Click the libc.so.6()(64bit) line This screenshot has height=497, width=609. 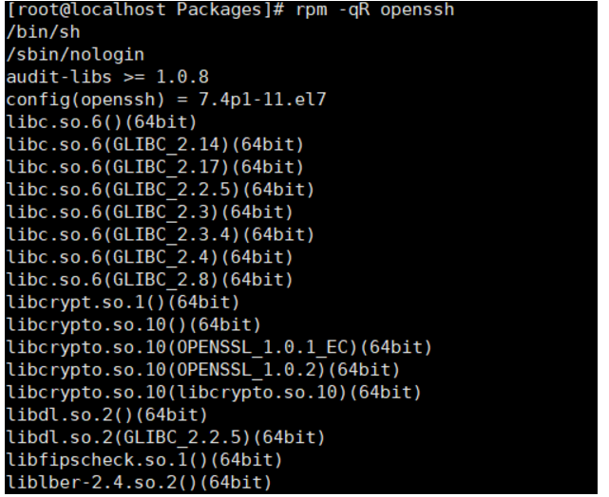102,122
